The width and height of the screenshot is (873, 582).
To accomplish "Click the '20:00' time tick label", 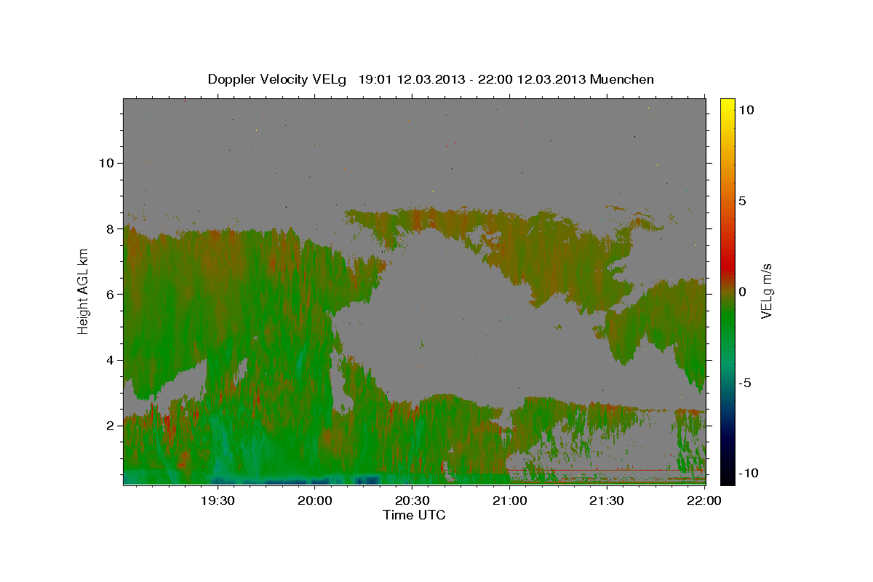I will pos(314,501).
